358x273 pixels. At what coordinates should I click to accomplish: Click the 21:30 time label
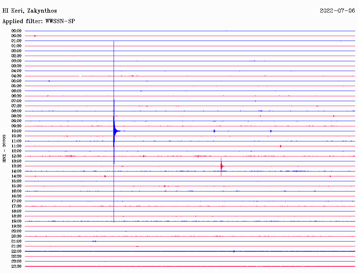coord(16,246)
